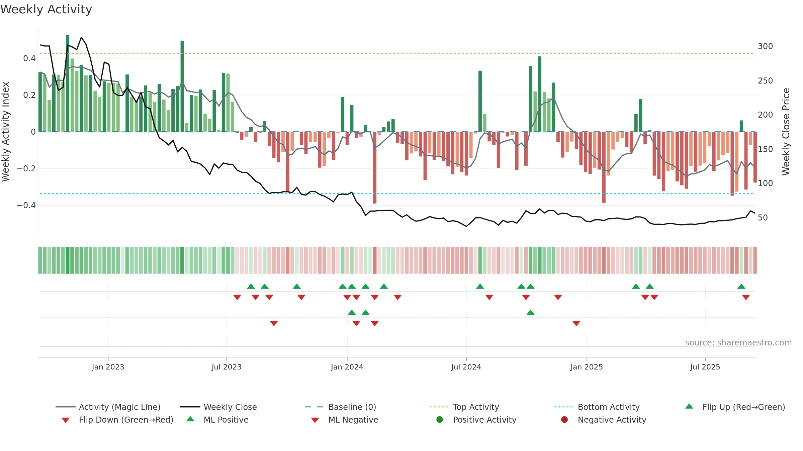Click the Weekly Activity chart title

tap(46, 9)
